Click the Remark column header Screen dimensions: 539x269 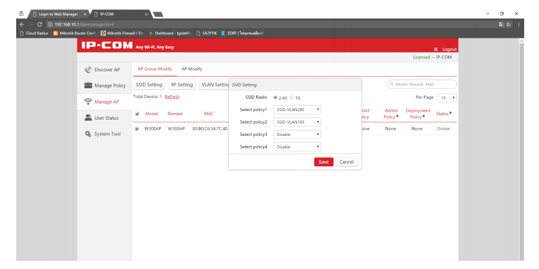[x=175, y=114]
